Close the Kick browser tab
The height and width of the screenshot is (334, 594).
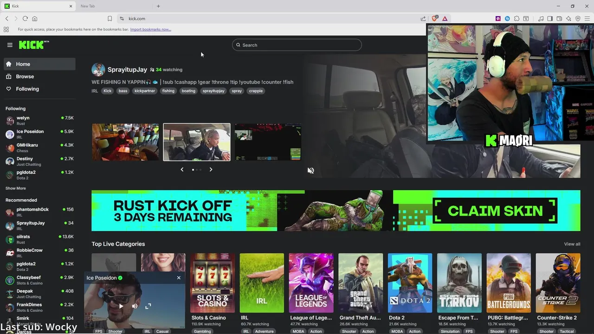(x=71, y=6)
